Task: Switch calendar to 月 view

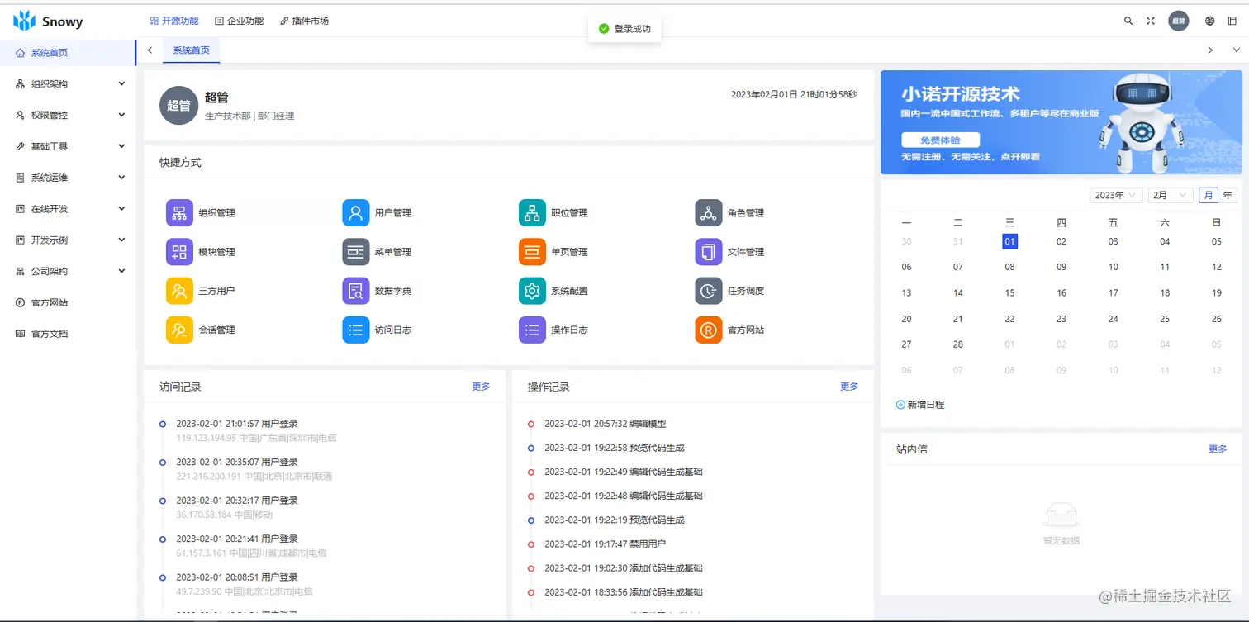Action: tap(1209, 195)
